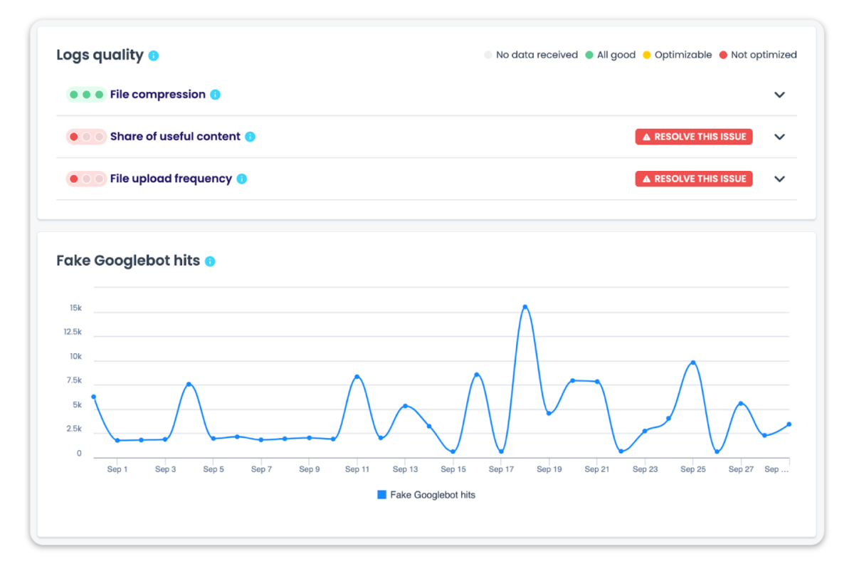Expand the Share of useful content chevron
Screen dimensions: 854x564
tap(779, 137)
